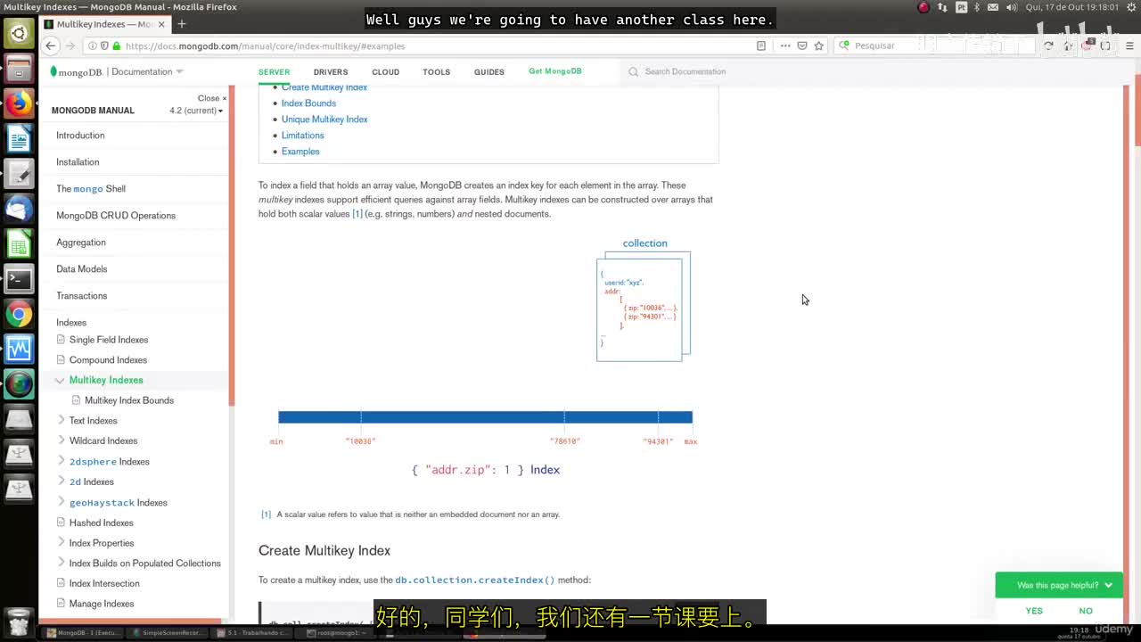
Task: Click the Firefox icon in the dock
Action: (19, 103)
